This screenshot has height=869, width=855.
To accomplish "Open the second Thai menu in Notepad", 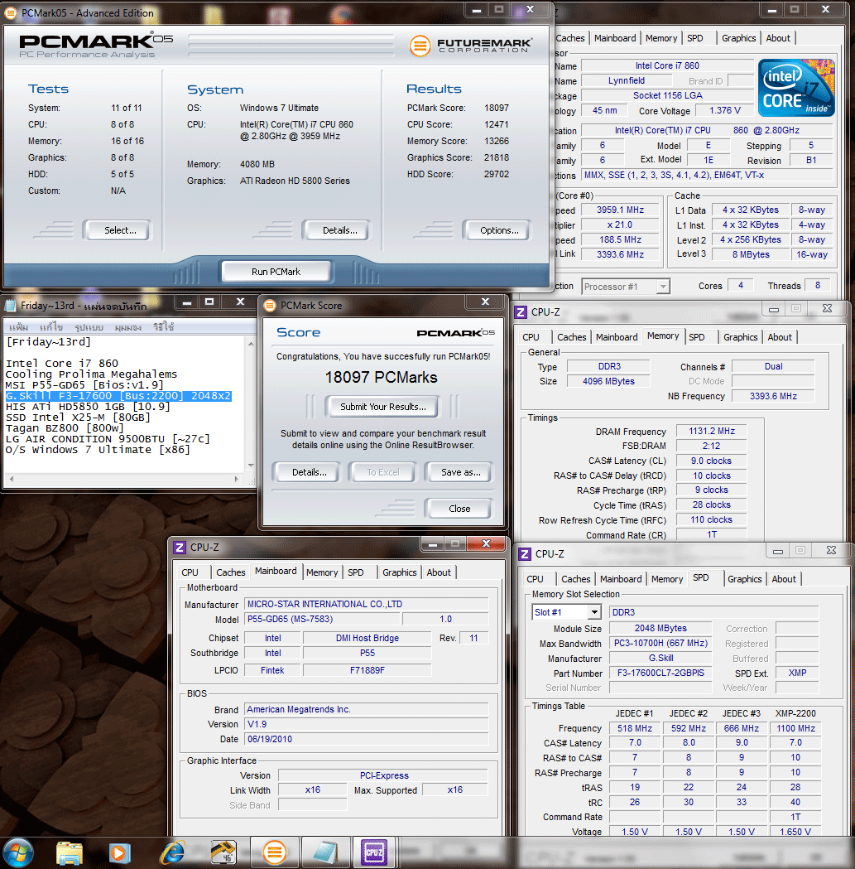I will coord(51,327).
